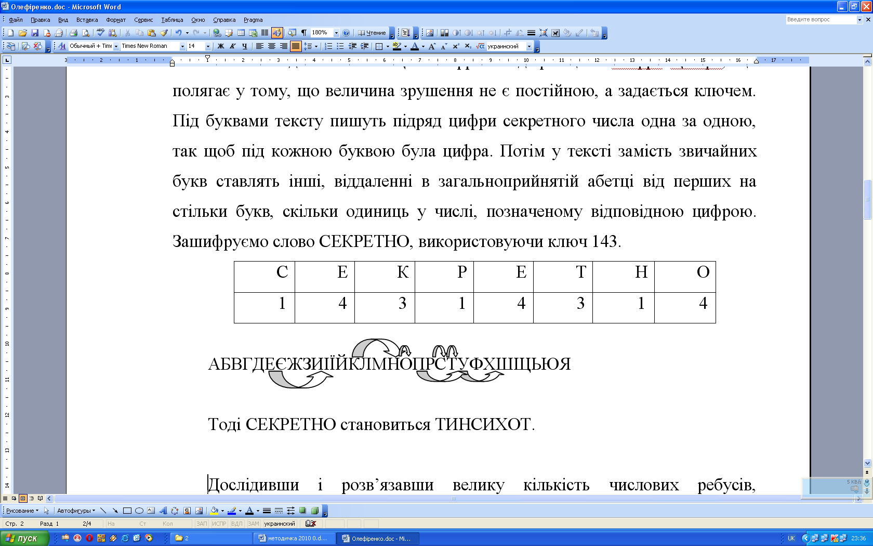
Task: Undo the last action
Action: click(178, 33)
